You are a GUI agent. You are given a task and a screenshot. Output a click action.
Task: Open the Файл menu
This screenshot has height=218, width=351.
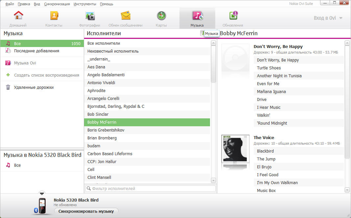pos(10,4)
